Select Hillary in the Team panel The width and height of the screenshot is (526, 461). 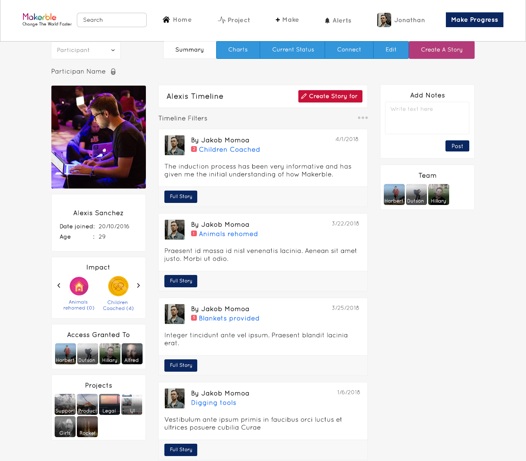(x=438, y=195)
